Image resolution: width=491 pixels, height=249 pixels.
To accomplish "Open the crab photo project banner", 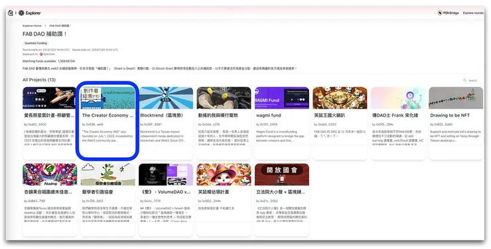I will coord(224,98).
